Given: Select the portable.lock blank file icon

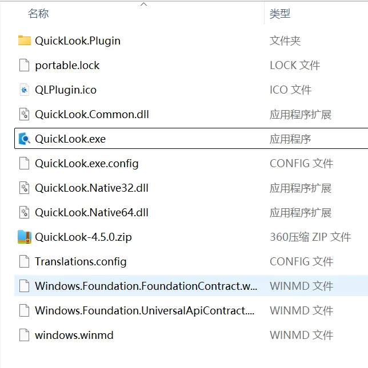Looking at the screenshot, I should pyautogui.click(x=25, y=65).
